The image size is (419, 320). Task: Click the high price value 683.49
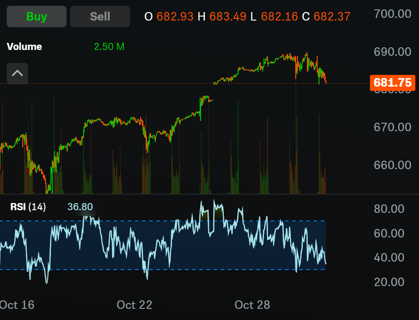(228, 17)
